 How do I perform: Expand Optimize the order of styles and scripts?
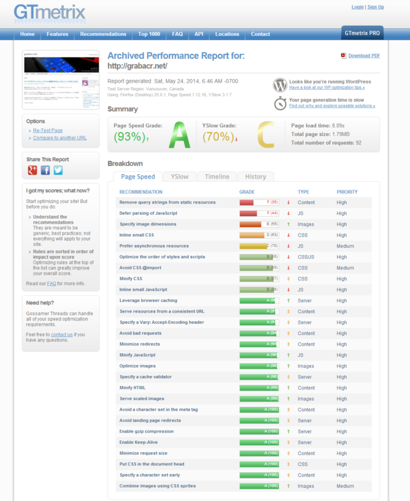click(x=162, y=257)
